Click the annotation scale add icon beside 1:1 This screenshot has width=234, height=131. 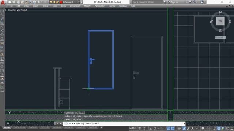tap(193, 128)
